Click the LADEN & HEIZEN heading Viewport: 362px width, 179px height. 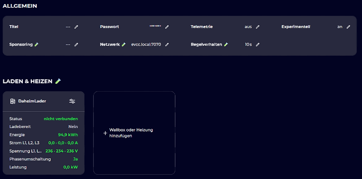pyautogui.click(x=27, y=81)
